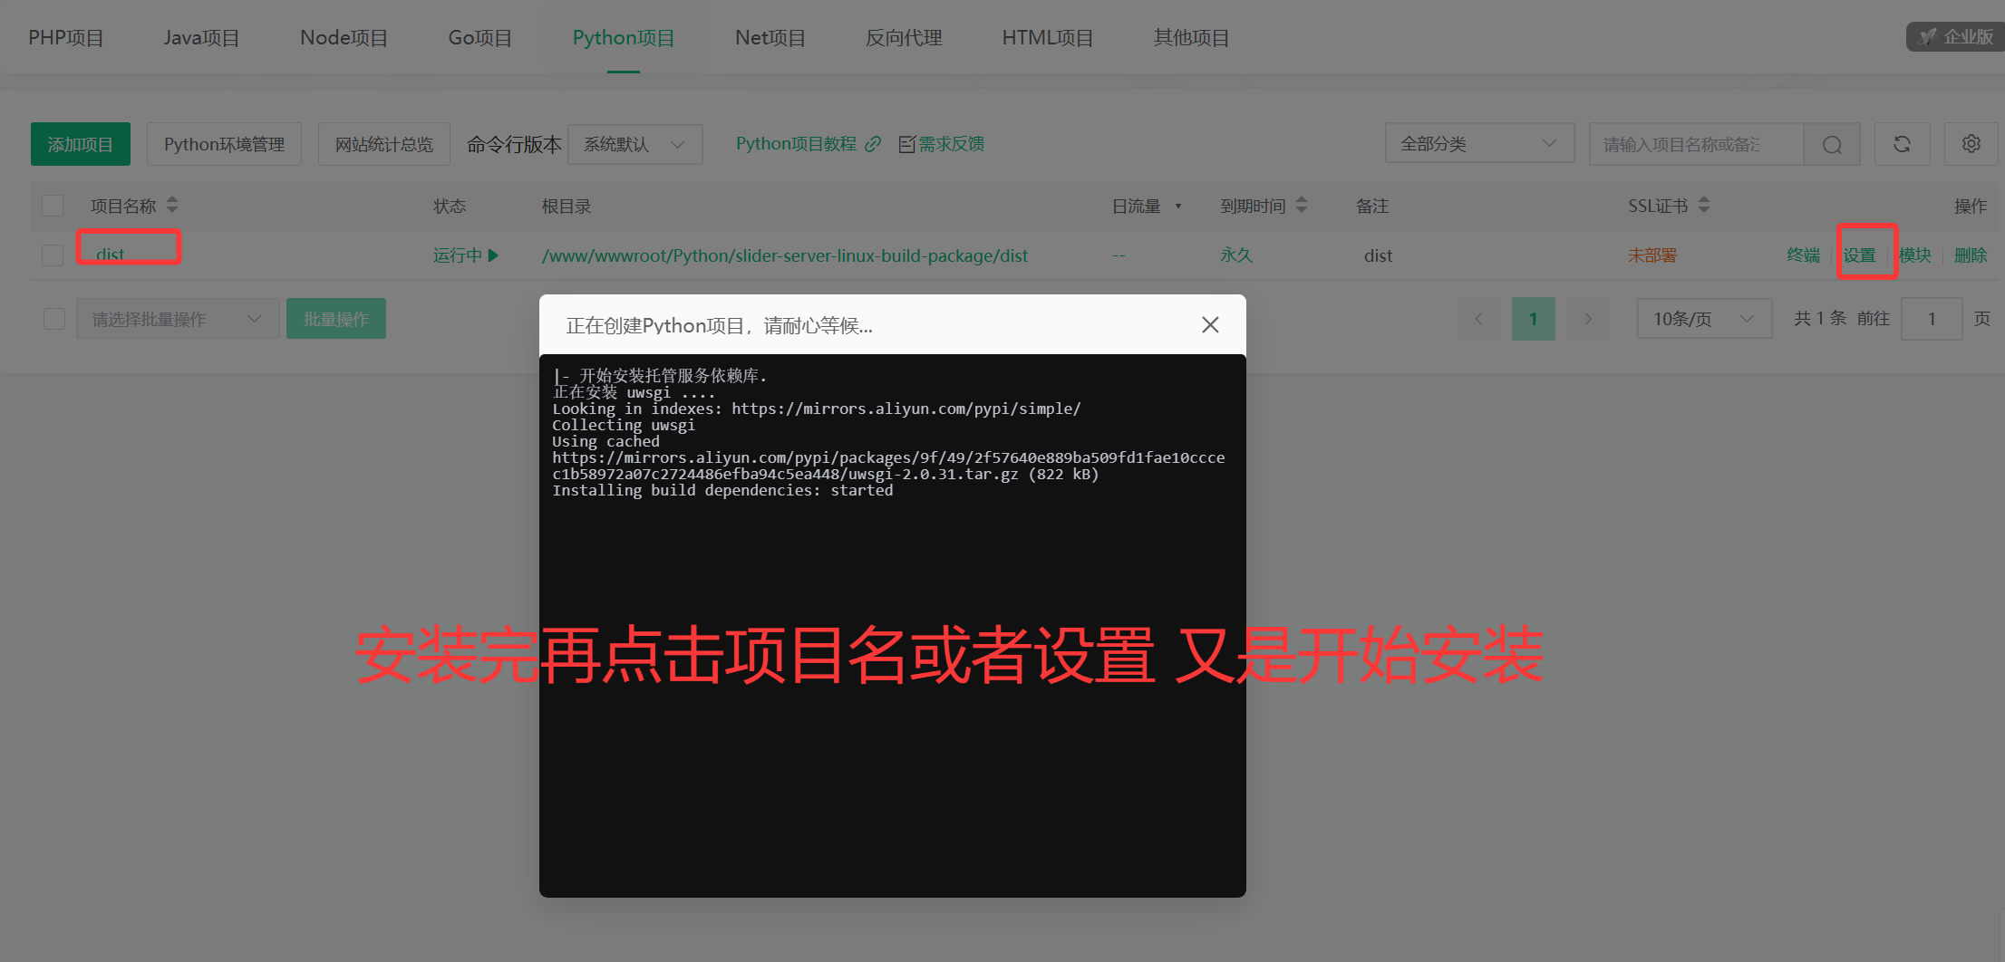Open 模块 for the dist project
The width and height of the screenshot is (2005, 962).
coord(1915,255)
